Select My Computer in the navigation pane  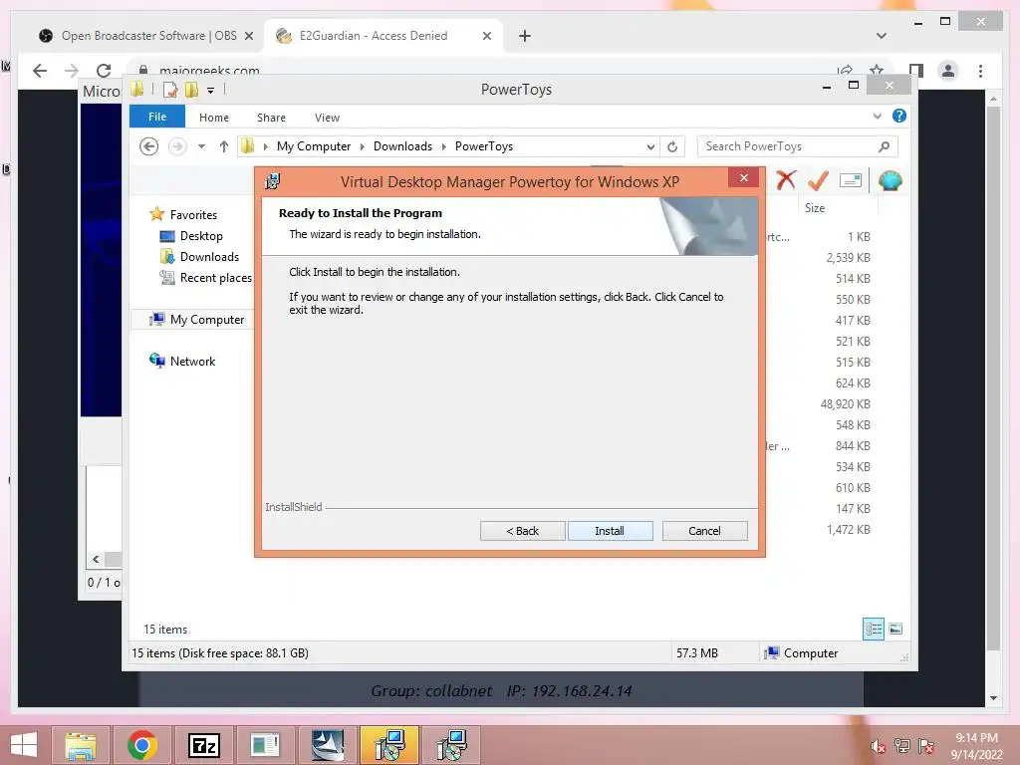[207, 320]
